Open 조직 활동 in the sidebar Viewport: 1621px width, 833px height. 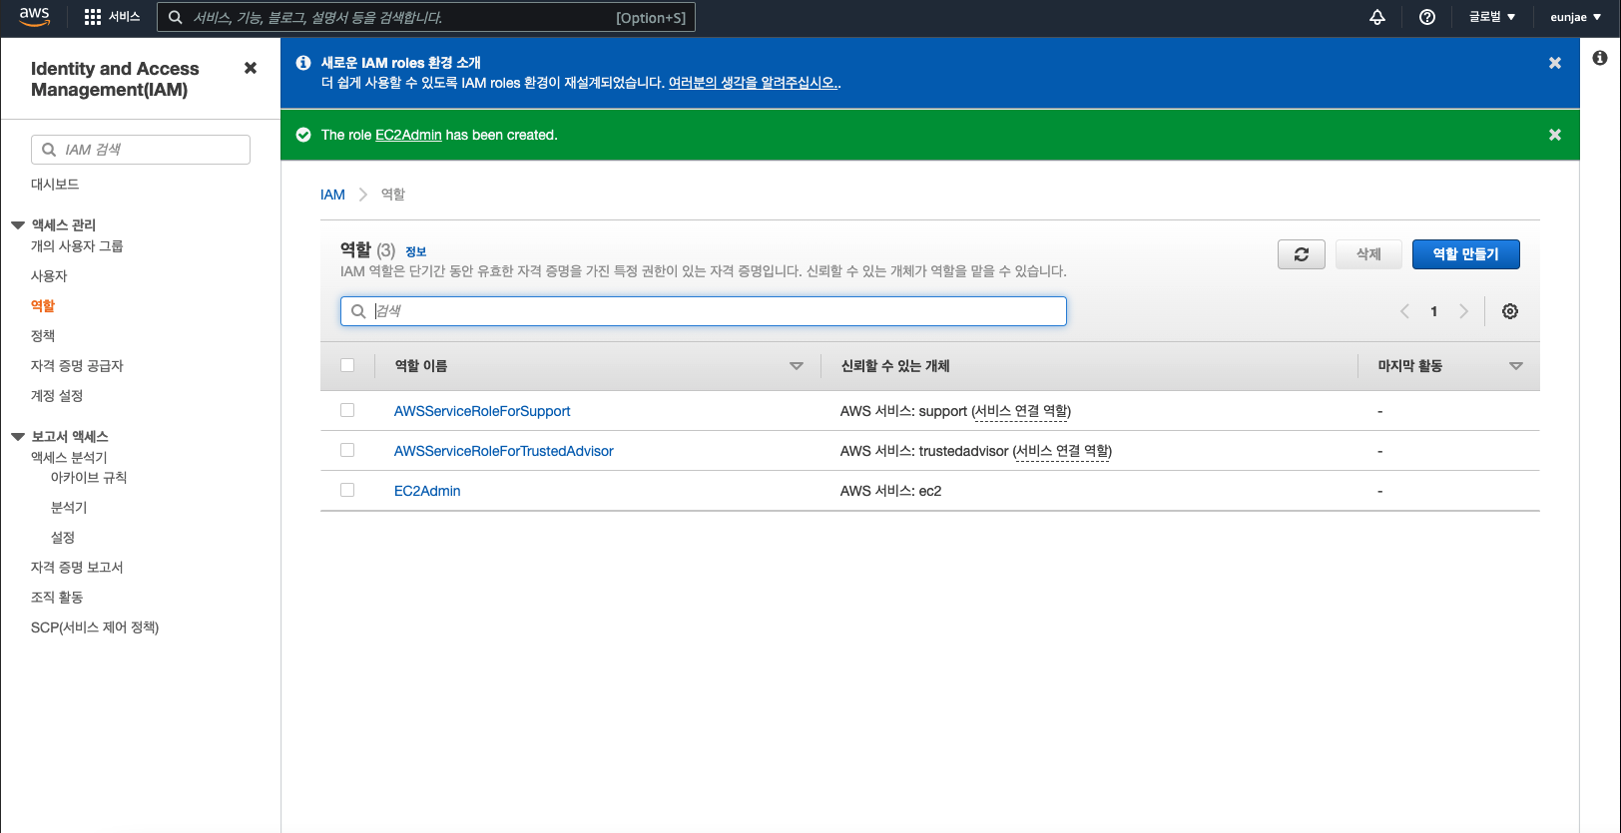[x=57, y=598]
